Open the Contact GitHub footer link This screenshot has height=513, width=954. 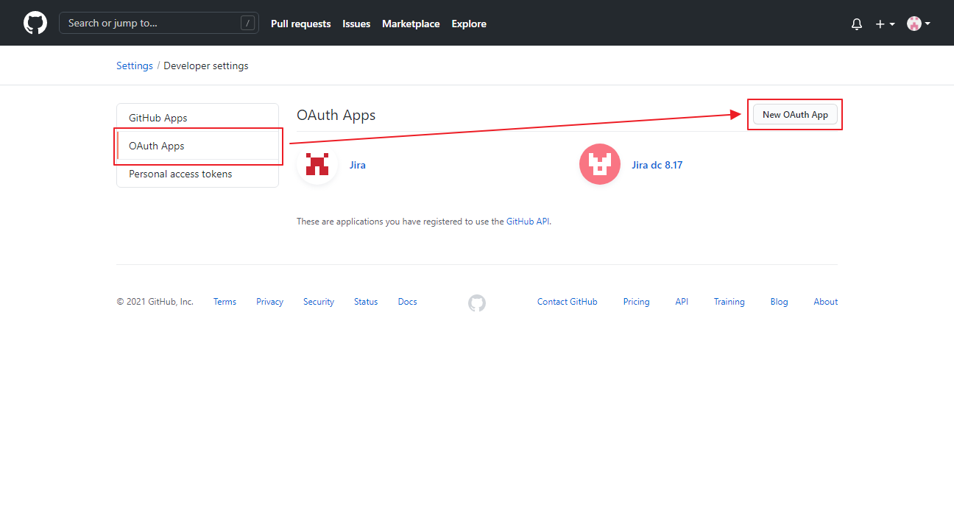tap(567, 302)
